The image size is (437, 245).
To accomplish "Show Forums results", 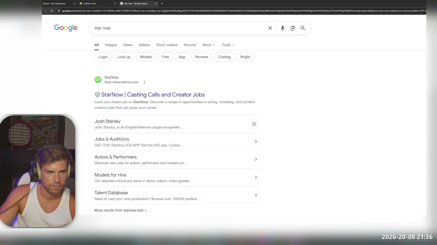I will pos(190,45).
